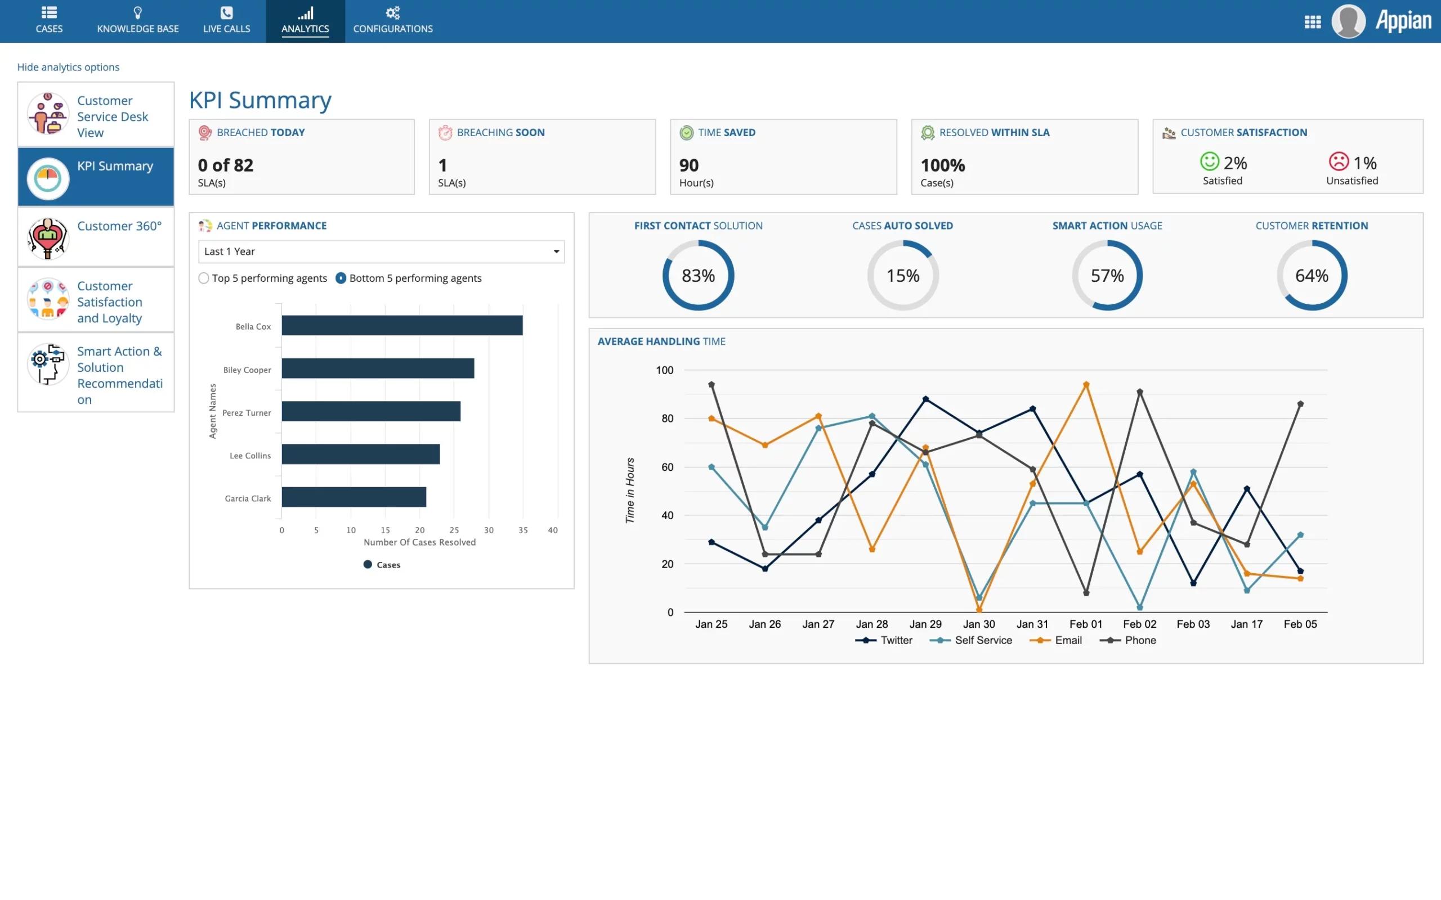Viewport: 1441px width, 900px height.
Task: Click the Appian logo
Action: coord(1403,21)
